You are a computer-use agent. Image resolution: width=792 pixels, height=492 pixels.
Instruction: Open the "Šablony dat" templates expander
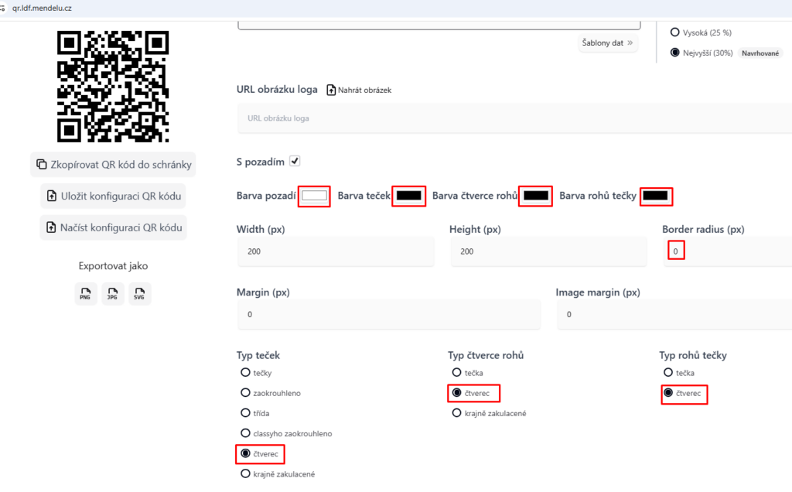(x=608, y=43)
